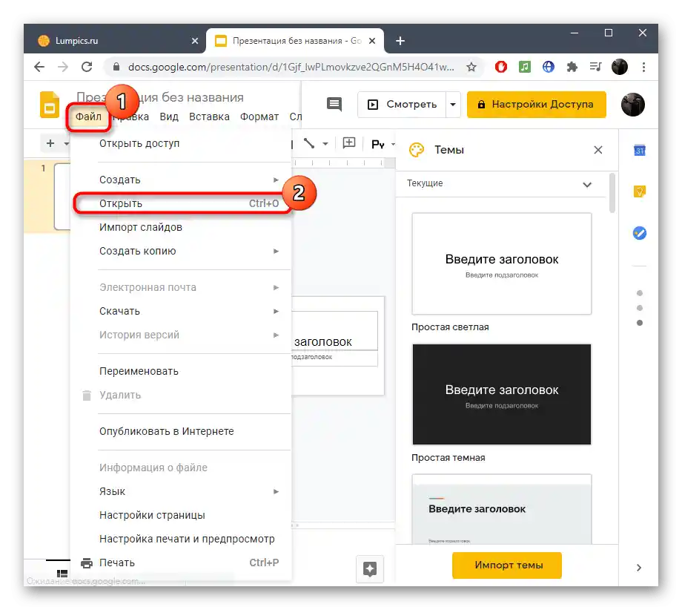This screenshot has width=682, height=610.
Task: Open the red Opera-style extension icon
Action: [501, 67]
